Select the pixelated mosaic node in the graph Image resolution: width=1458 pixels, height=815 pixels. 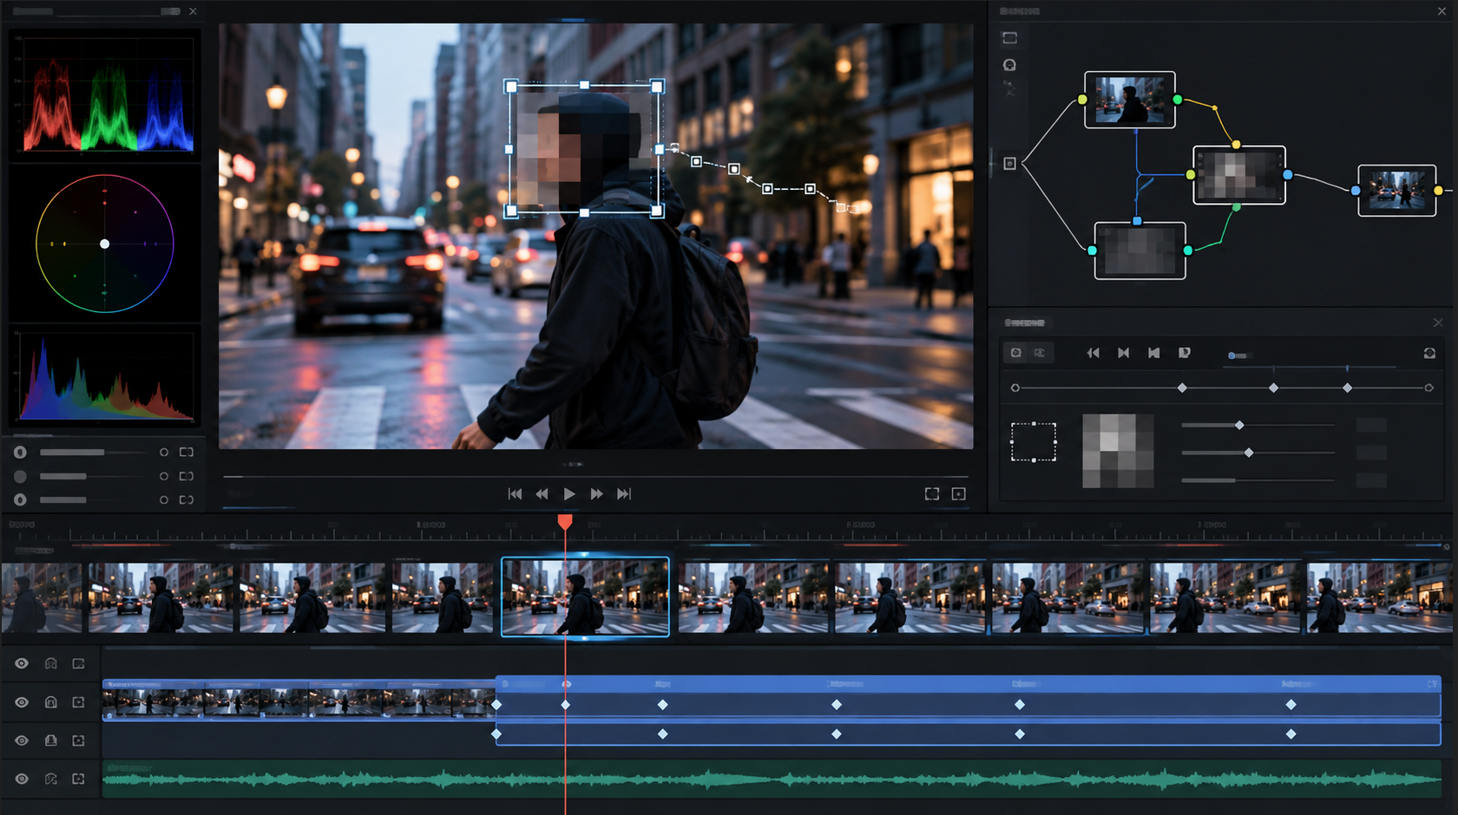[1239, 175]
